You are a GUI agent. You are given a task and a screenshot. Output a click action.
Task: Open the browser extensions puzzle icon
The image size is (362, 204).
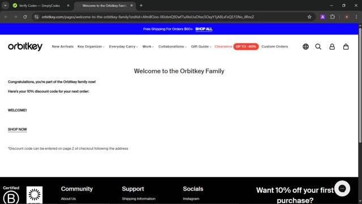[333, 17]
